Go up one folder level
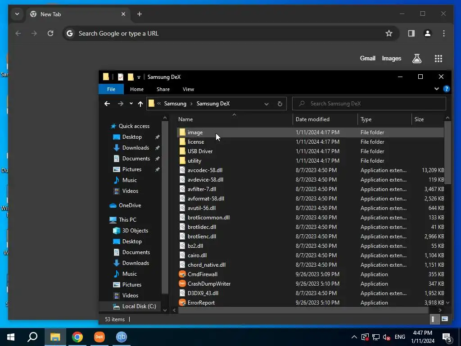 pos(140,104)
